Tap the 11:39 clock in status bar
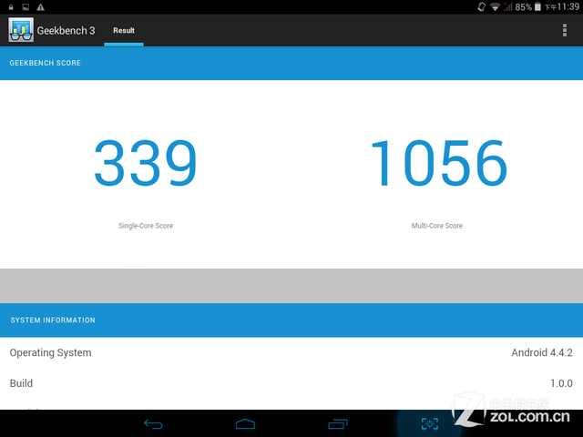This screenshot has width=583, height=437. 568,7
